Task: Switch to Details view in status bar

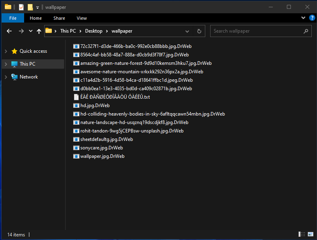Action: point(302,234)
